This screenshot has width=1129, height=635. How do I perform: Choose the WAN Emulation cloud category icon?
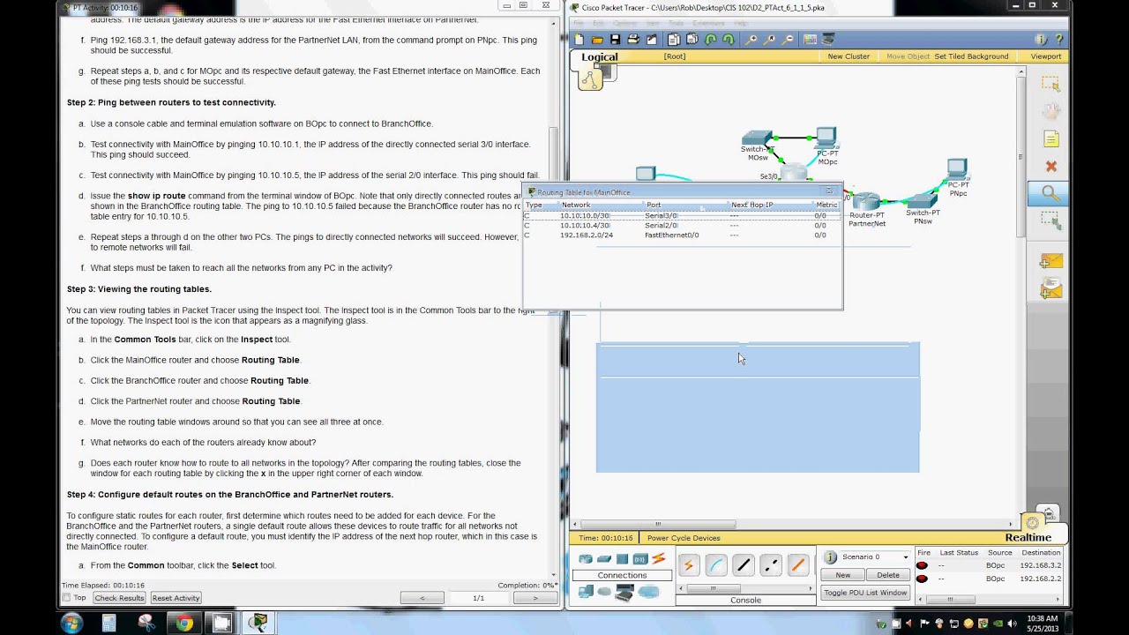tap(604, 592)
